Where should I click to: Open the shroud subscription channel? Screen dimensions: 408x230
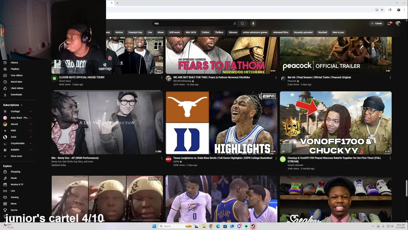pyautogui.click(x=14, y=124)
